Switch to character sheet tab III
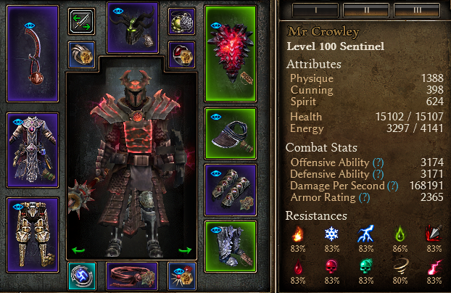 coord(417,10)
